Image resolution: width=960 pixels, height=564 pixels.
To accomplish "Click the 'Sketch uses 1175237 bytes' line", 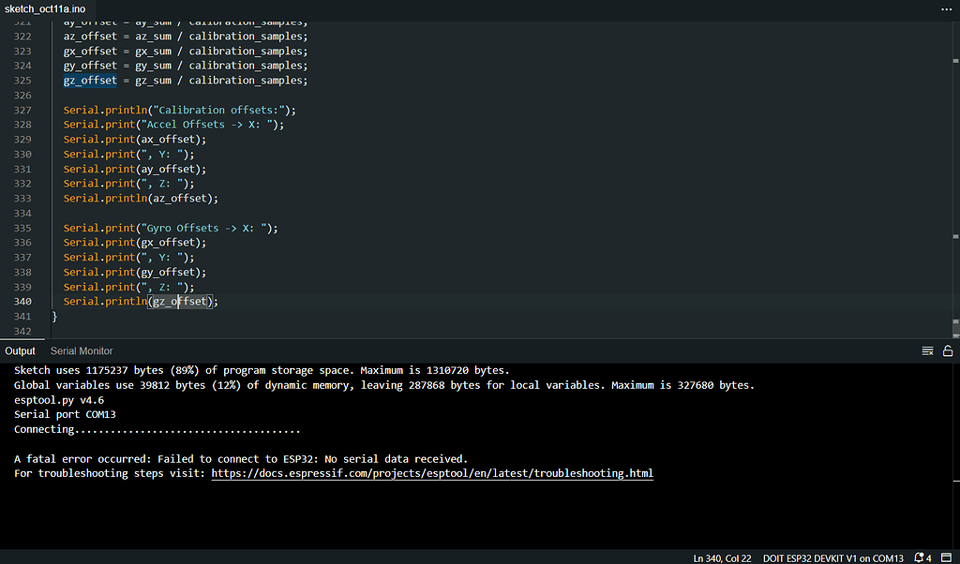I will (262, 370).
